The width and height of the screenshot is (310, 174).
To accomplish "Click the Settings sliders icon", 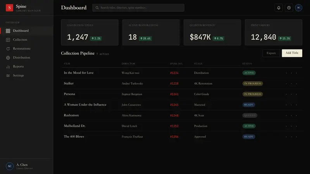I will point(8,75).
